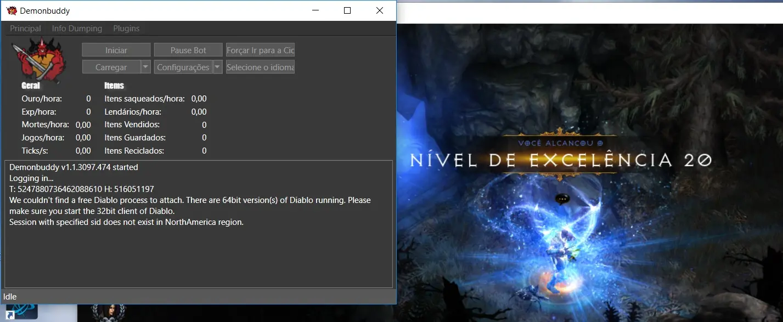Minimize the Demonbuddy window
The width and height of the screenshot is (783, 322).
(x=314, y=10)
